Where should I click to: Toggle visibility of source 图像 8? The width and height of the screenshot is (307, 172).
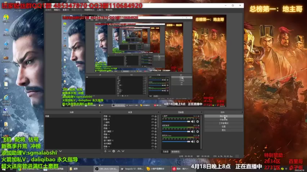pos(152,125)
